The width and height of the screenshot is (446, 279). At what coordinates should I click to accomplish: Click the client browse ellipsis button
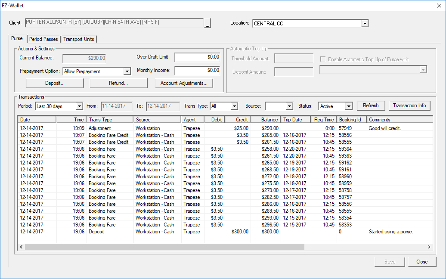click(x=207, y=23)
